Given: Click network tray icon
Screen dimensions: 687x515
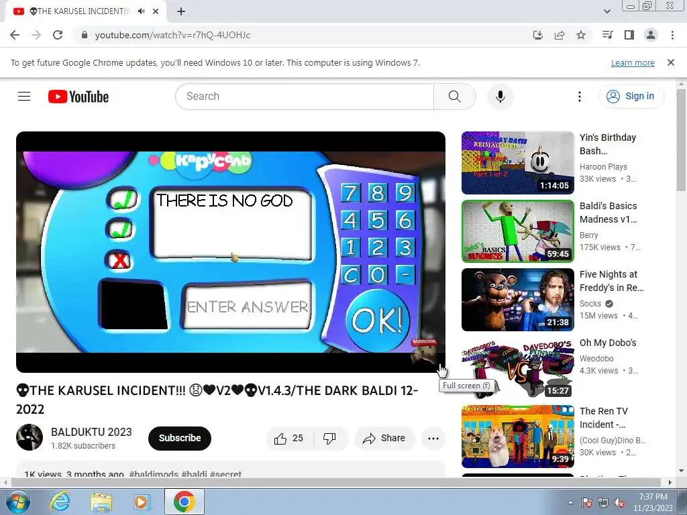Looking at the screenshot, I should [603, 503].
